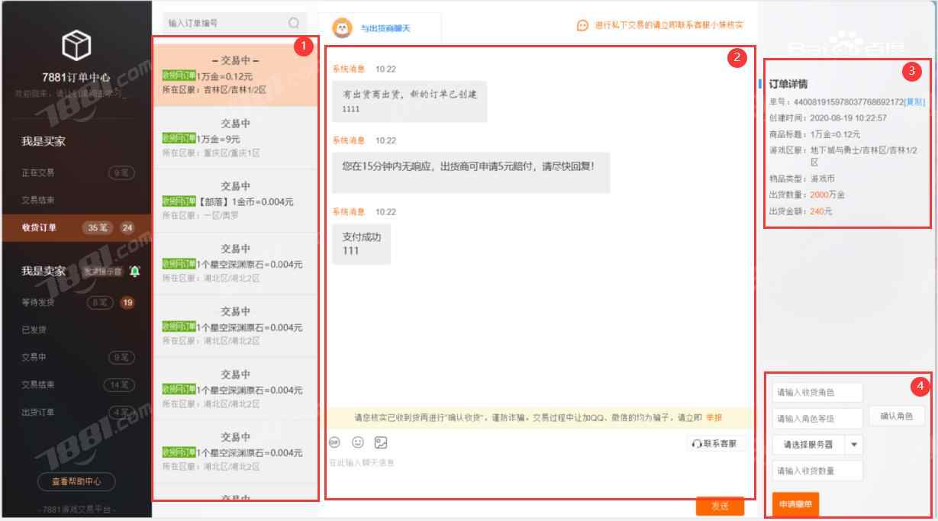Click message 有出货商出货,新的订单已创建
938x521 pixels.
[409, 101]
